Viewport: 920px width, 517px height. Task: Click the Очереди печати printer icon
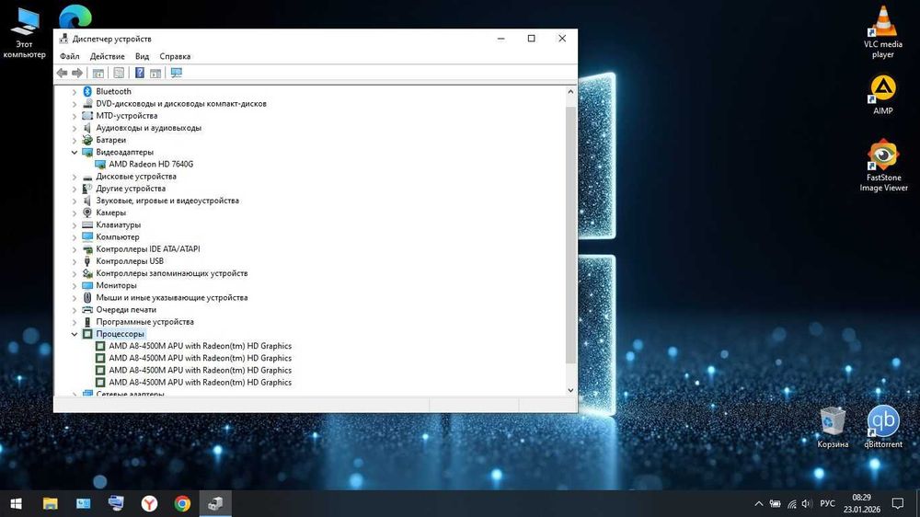pyautogui.click(x=87, y=309)
